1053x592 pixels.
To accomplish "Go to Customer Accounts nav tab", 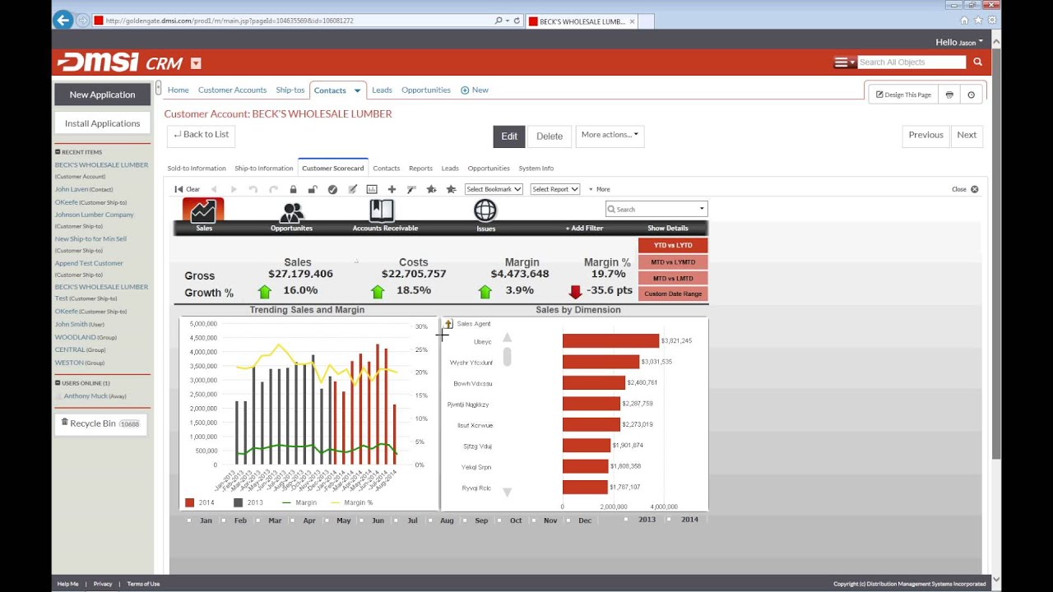I will pyautogui.click(x=232, y=90).
